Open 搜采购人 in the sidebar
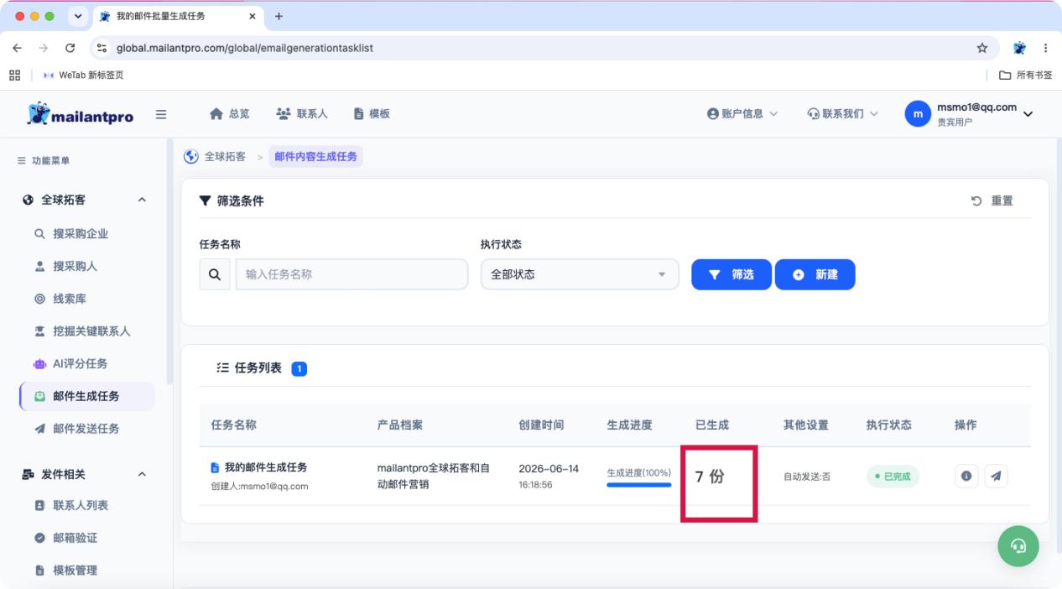This screenshot has height=589, width=1062. (x=75, y=266)
